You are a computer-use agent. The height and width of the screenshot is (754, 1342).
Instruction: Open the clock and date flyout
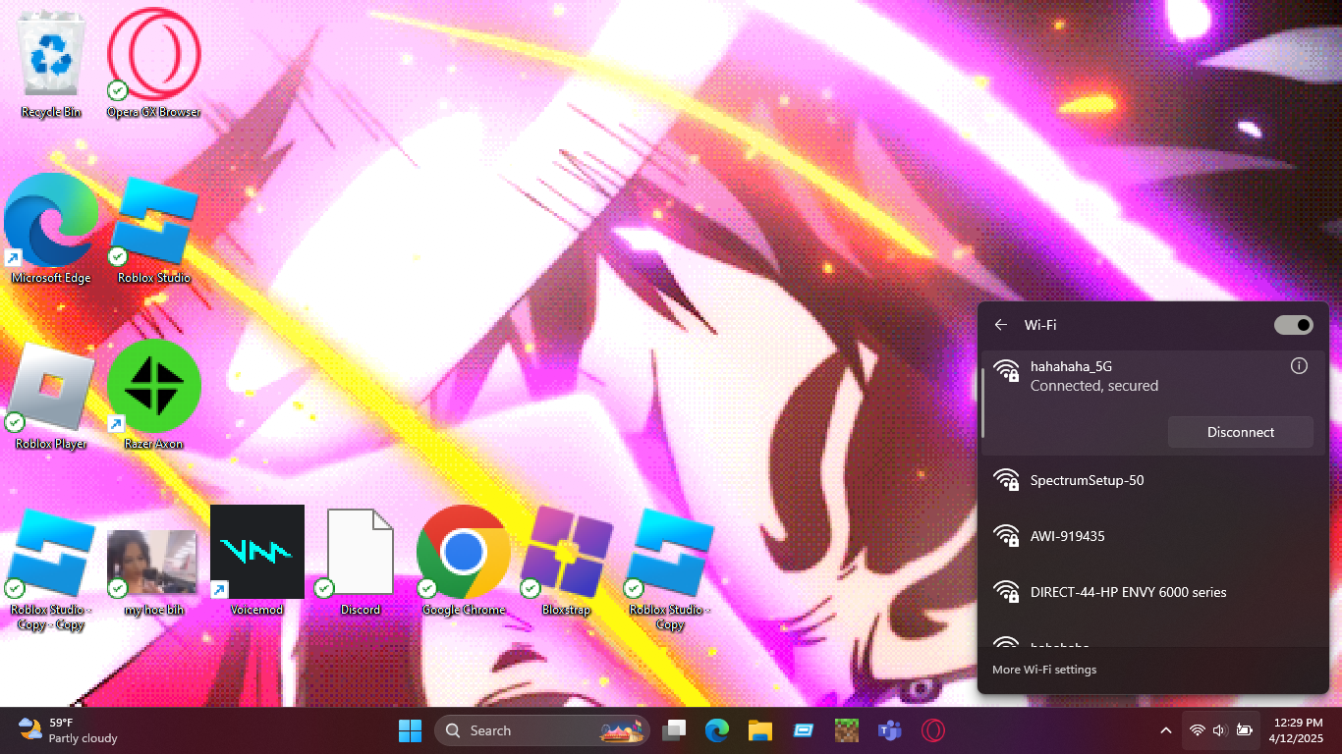[1297, 730]
